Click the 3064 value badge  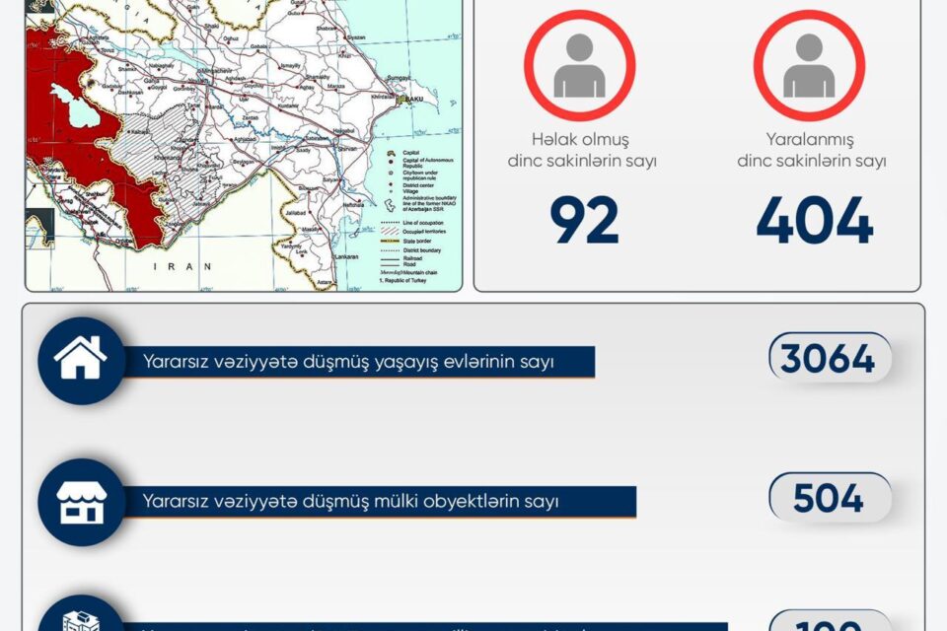(830, 358)
